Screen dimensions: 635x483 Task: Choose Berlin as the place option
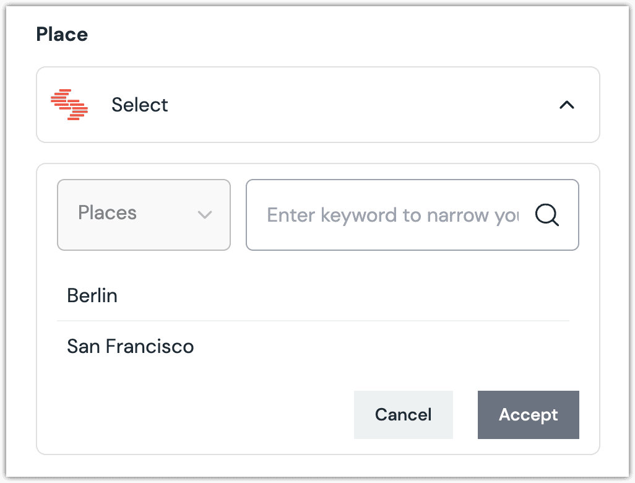point(92,295)
